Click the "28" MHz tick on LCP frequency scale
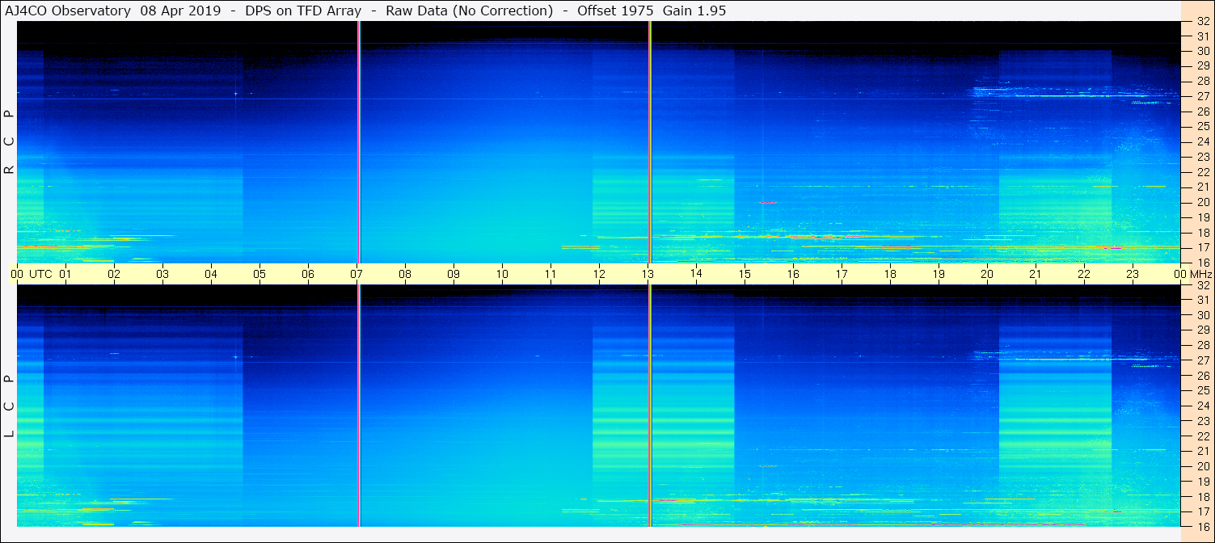1215x543 pixels. (1203, 345)
